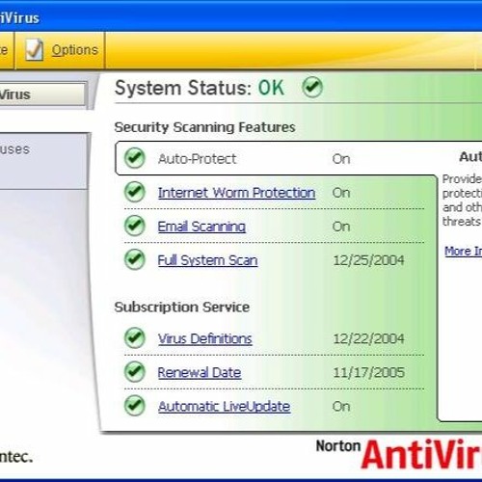Open the Internet Worm Protection link
The height and width of the screenshot is (482, 482).
(x=236, y=193)
